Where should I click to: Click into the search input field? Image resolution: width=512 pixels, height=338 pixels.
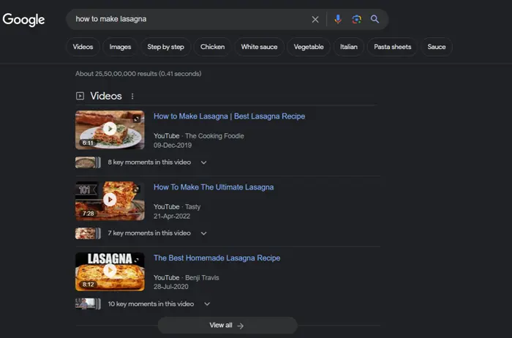183,20
